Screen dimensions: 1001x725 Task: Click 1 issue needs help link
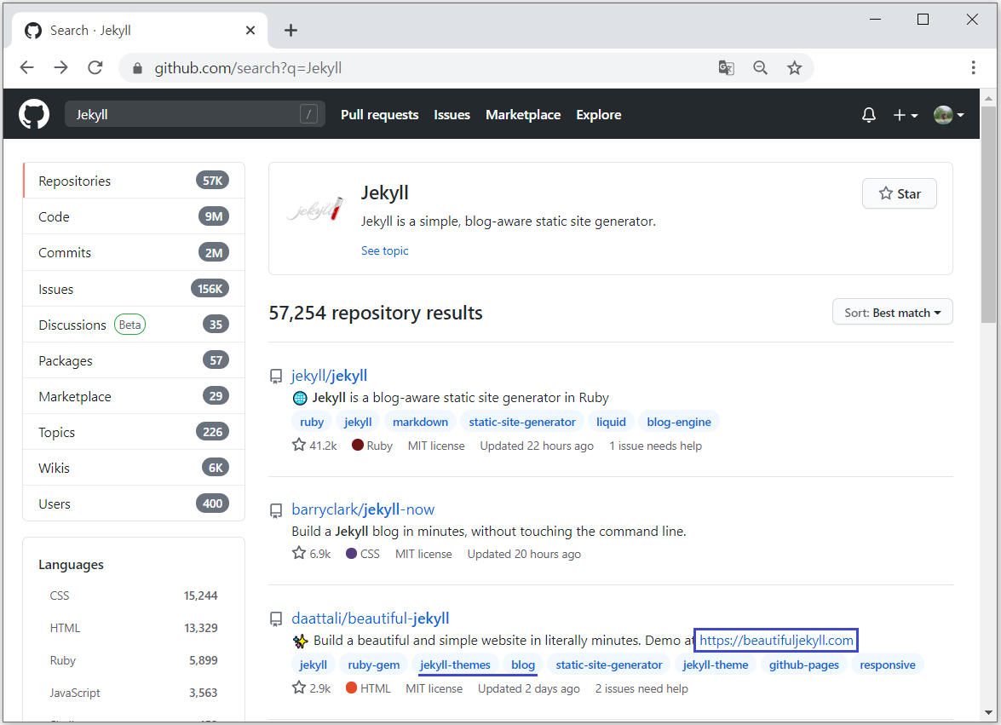click(x=656, y=446)
